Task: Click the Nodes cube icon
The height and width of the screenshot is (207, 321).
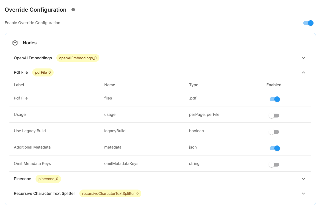Action: point(15,43)
